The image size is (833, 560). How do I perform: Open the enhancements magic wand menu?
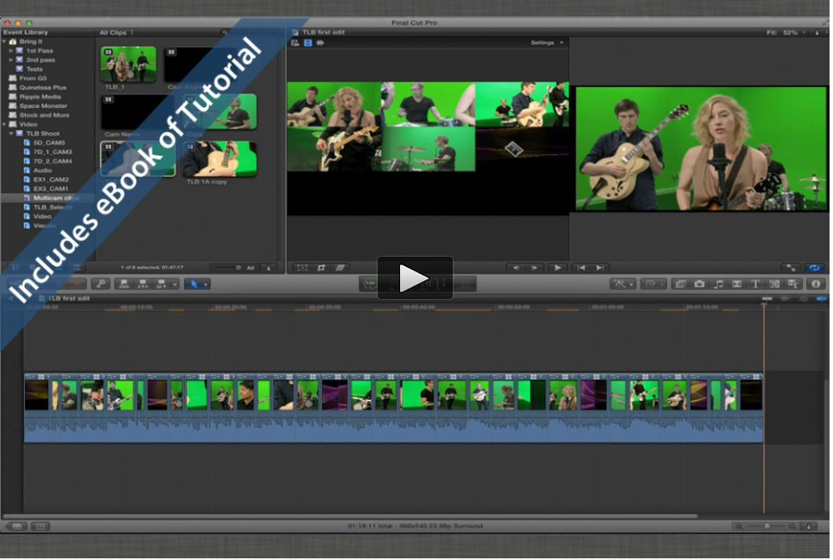(x=623, y=284)
